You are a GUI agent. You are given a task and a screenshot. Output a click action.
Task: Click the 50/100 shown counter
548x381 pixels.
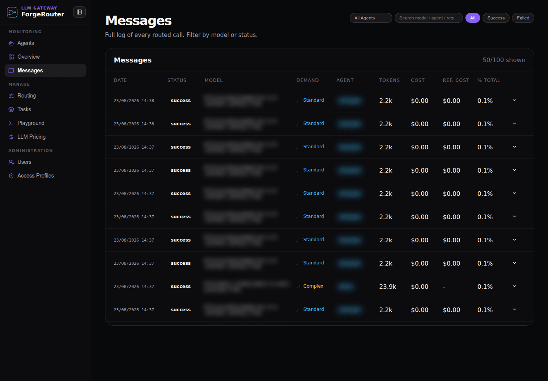[x=504, y=60]
